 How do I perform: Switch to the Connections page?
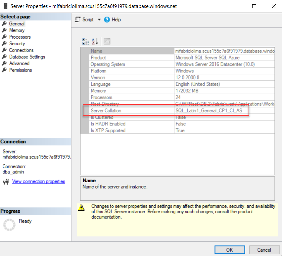click(x=21, y=50)
